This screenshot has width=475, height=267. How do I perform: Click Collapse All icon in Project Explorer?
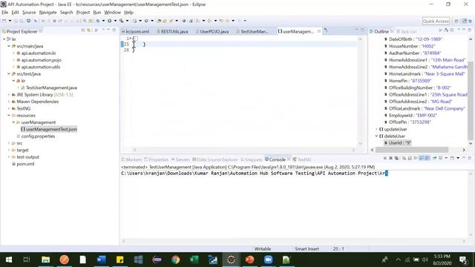click(x=83, y=30)
